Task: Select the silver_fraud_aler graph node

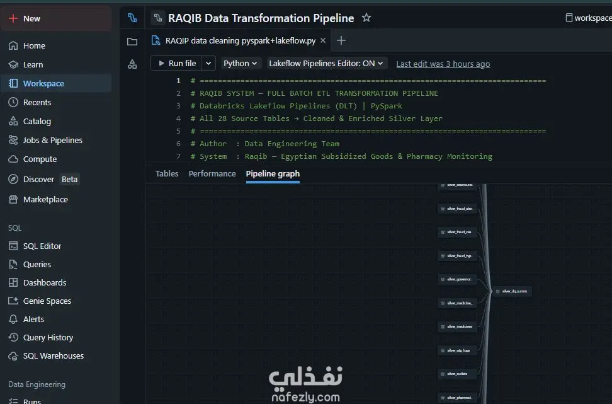Action: point(457,209)
